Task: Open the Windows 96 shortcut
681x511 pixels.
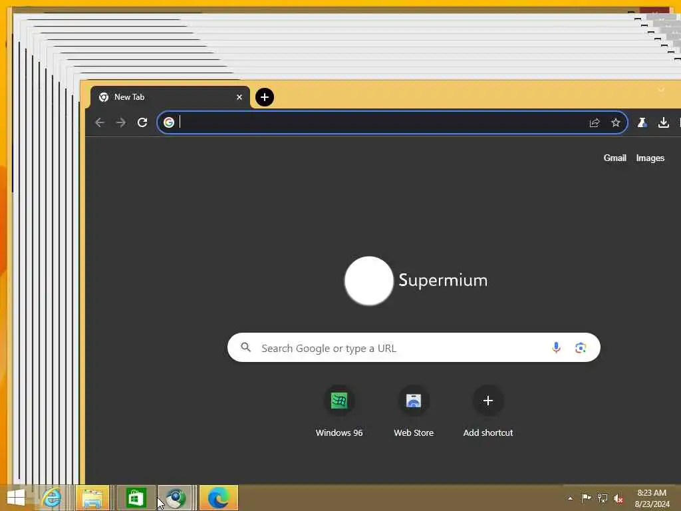Action: 339,411
